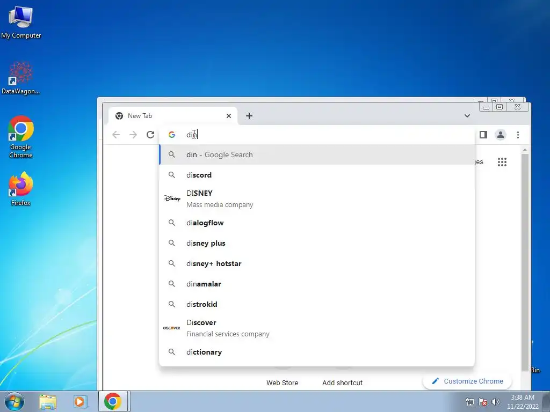
Task: Click the volume speaker tray icon
Action: (496, 402)
